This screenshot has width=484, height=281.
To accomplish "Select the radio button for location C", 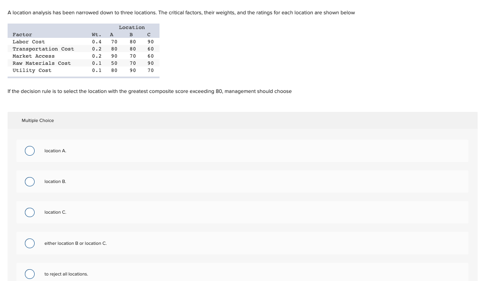I will [30, 212].
